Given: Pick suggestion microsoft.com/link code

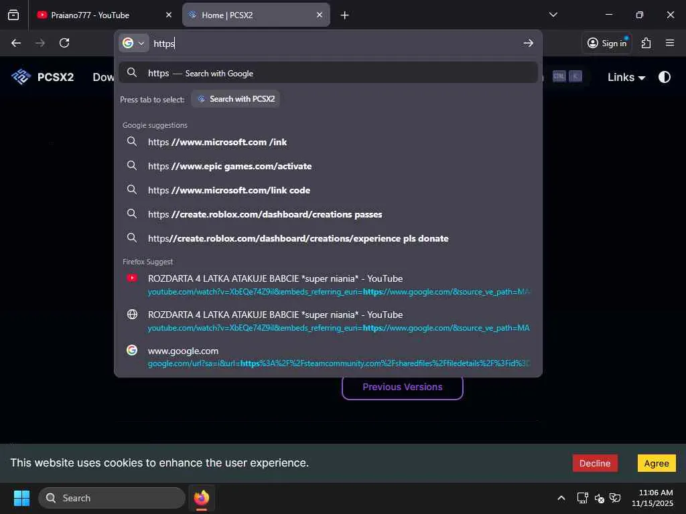Looking at the screenshot, I should (328, 190).
